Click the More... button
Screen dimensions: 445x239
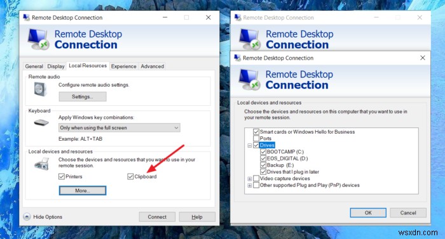pyautogui.click(x=83, y=191)
